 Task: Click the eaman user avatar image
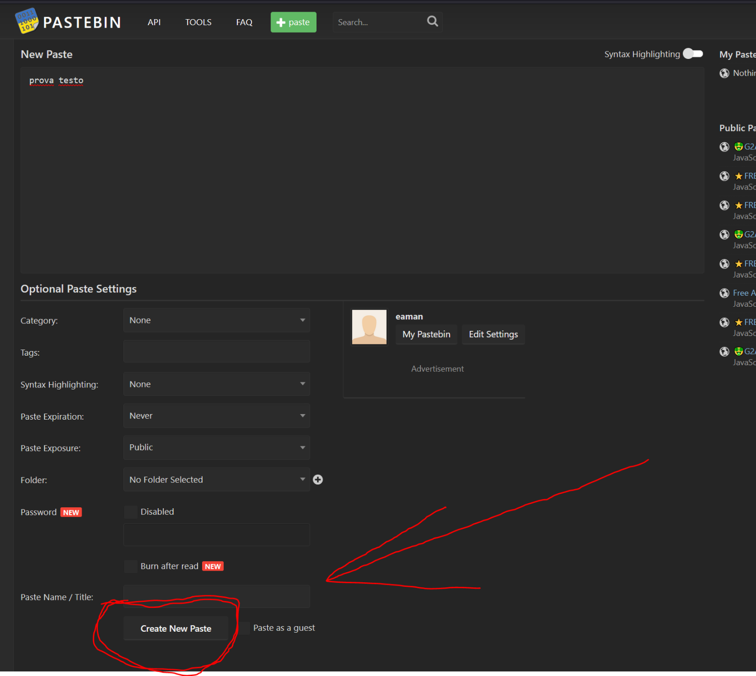tap(369, 327)
